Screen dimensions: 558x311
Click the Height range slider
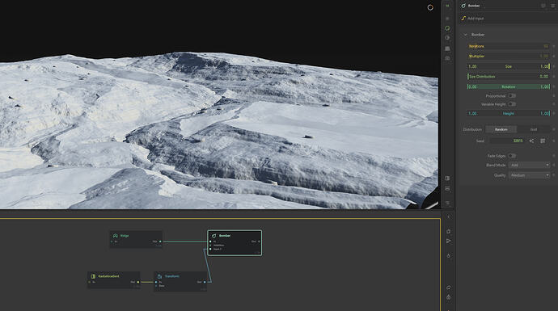tap(509, 113)
